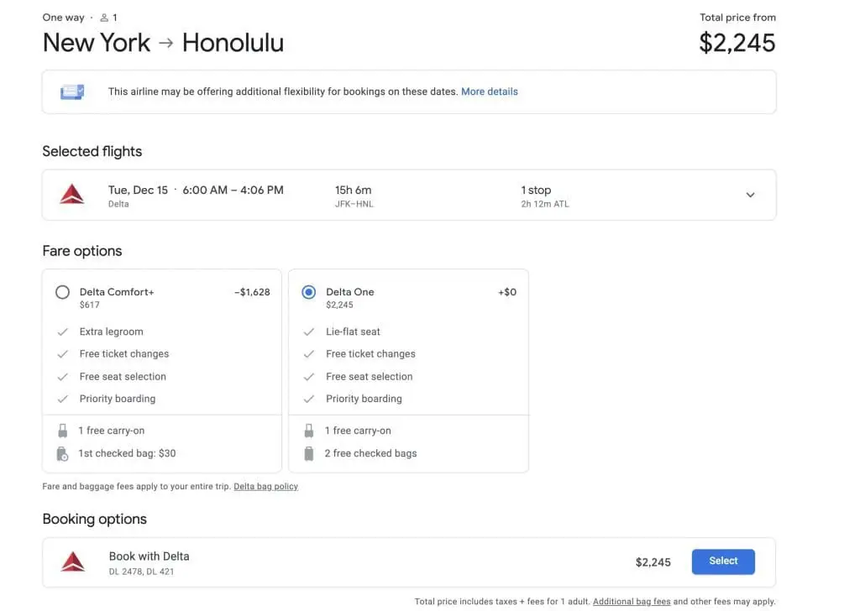Select the Delta One fare radio button

pyautogui.click(x=308, y=292)
